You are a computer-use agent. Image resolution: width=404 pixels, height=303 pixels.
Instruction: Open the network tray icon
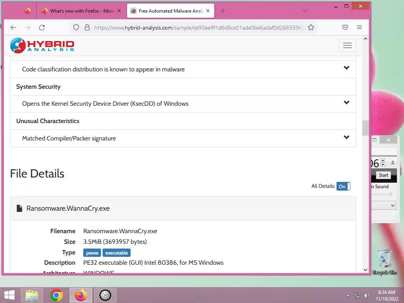click(357, 295)
